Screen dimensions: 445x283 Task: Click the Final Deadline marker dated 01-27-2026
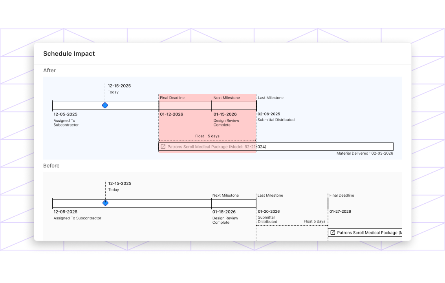(328, 203)
